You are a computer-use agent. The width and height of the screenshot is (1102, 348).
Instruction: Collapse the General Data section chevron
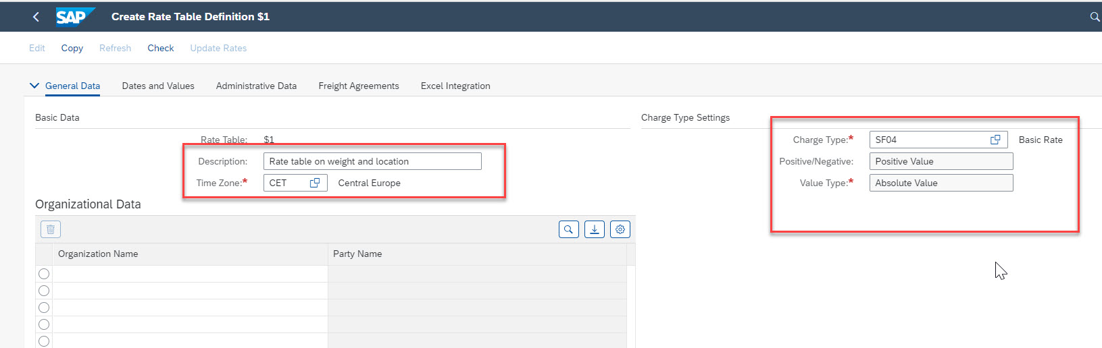coord(34,86)
